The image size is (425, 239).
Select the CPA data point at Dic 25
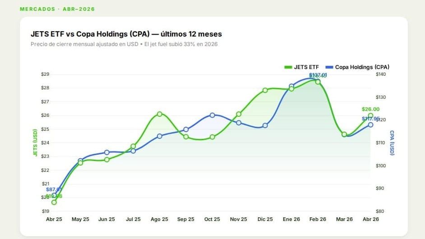(265, 125)
